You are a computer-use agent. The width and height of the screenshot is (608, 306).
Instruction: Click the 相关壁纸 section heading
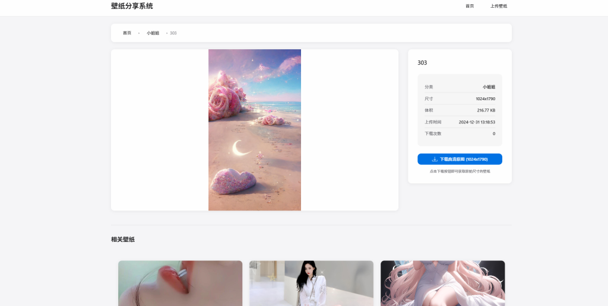point(123,240)
